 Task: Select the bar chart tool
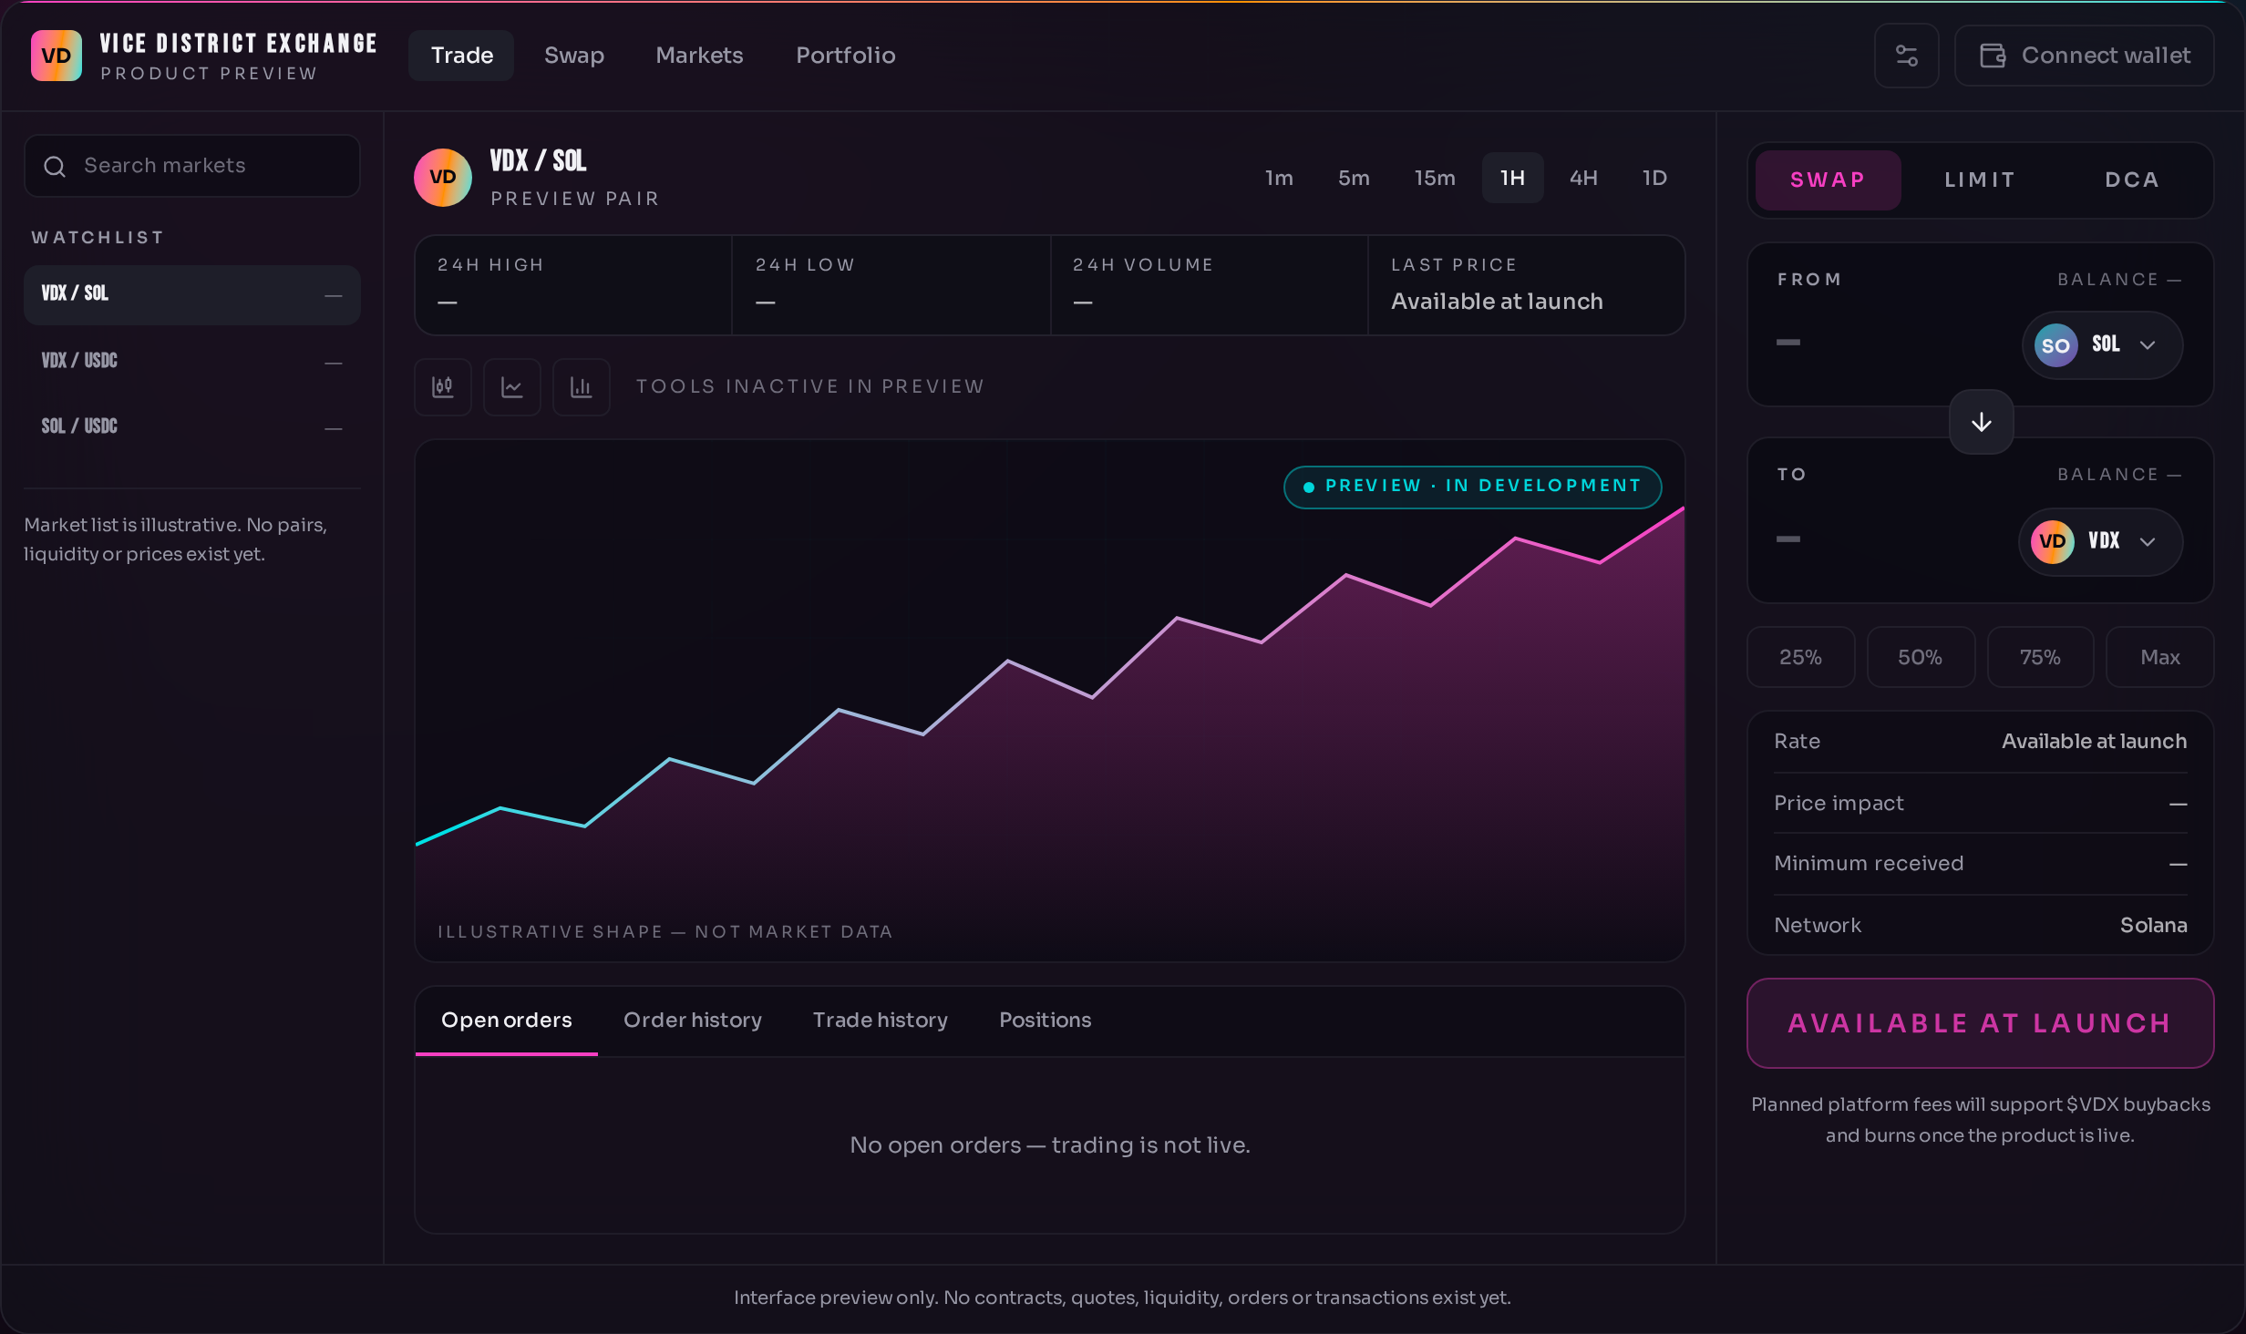582,387
